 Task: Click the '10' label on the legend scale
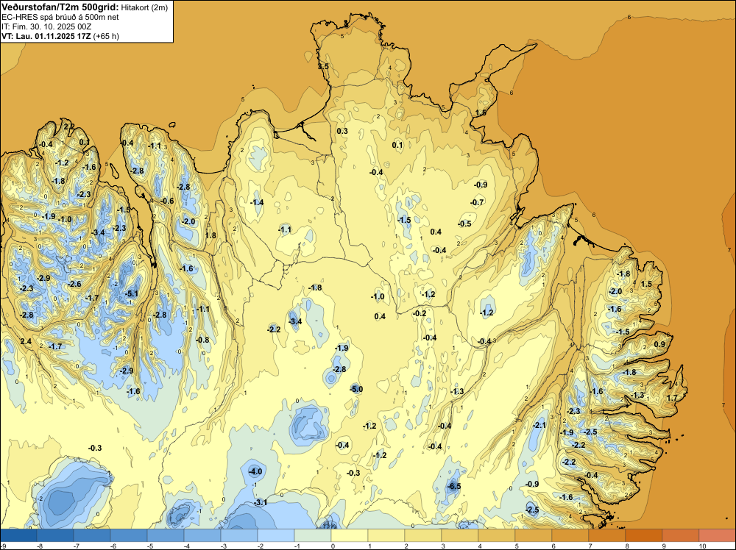point(703,546)
